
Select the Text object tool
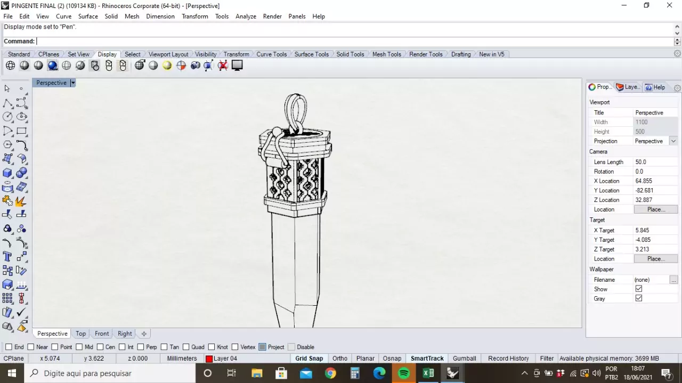[7, 256]
